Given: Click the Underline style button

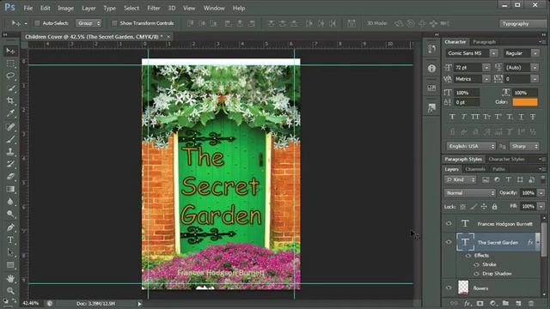Looking at the screenshot, I should [522, 117].
